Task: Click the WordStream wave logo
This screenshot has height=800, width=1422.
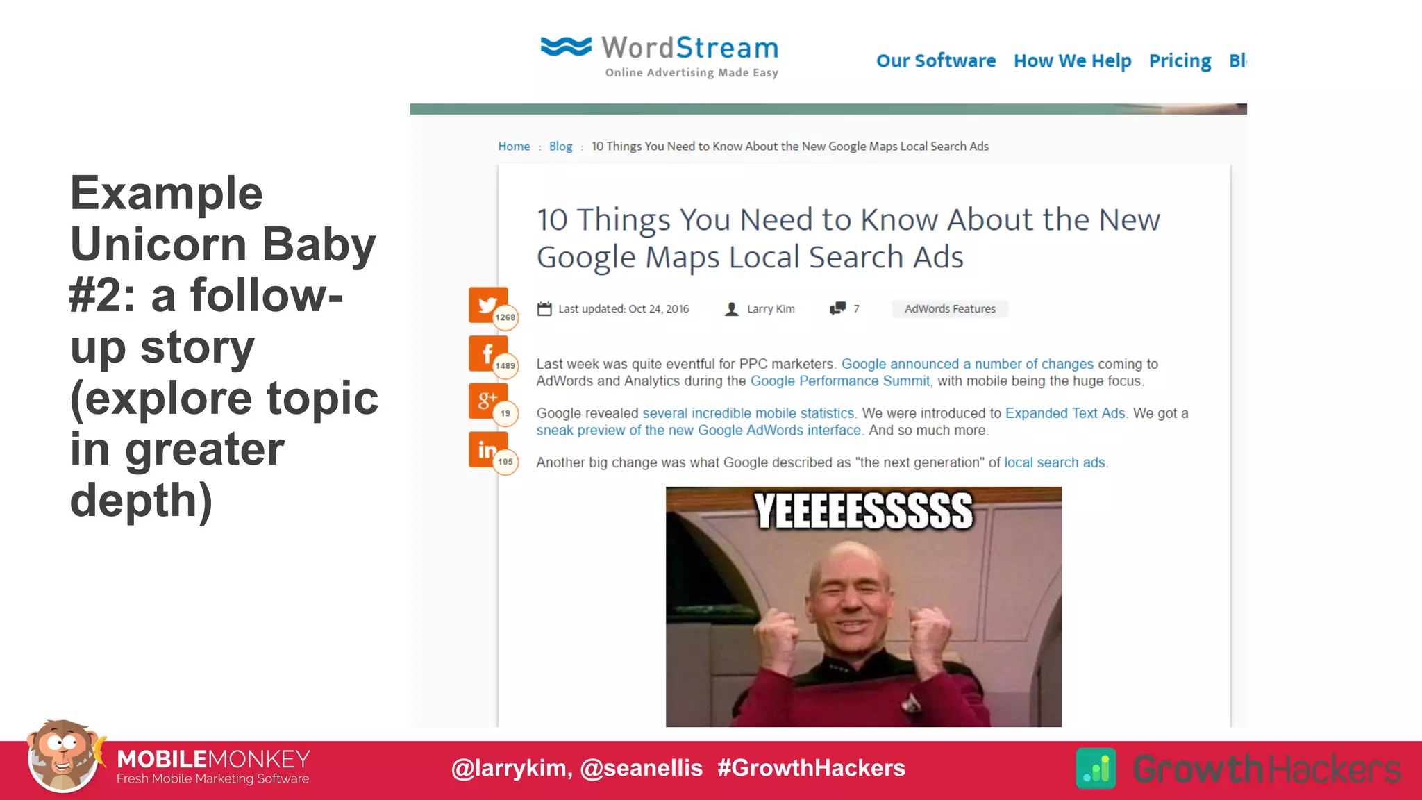Action: click(566, 47)
